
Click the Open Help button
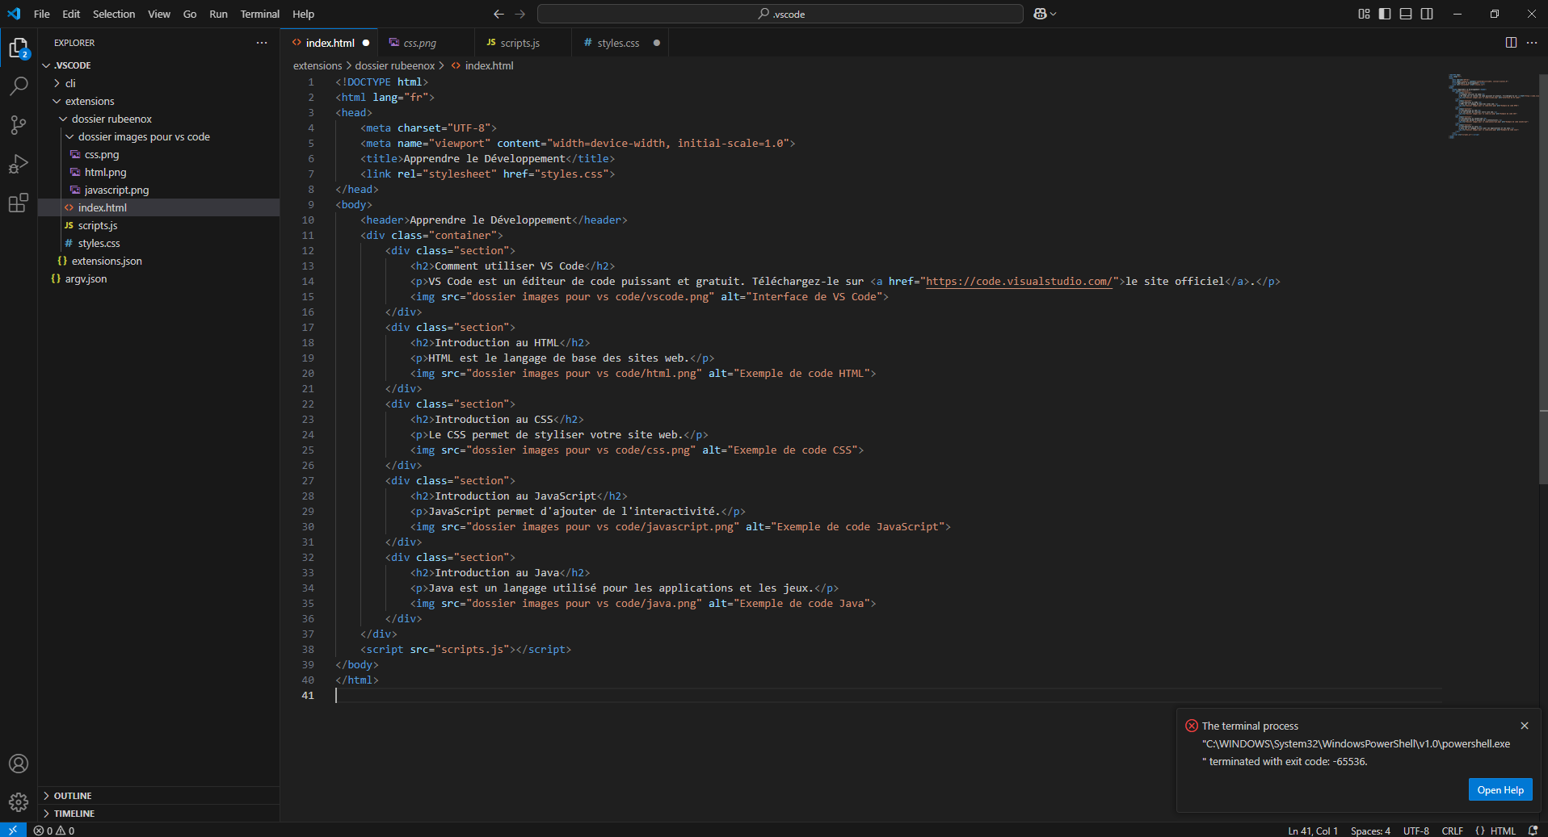click(1500, 790)
